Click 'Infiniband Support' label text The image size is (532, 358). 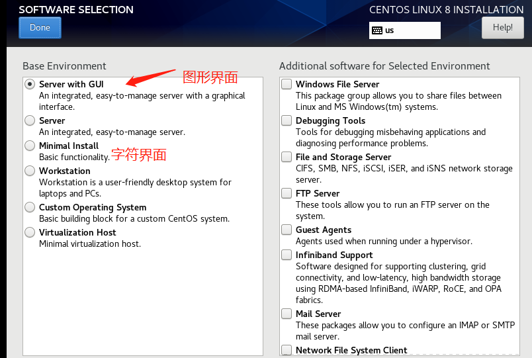coord(334,255)
